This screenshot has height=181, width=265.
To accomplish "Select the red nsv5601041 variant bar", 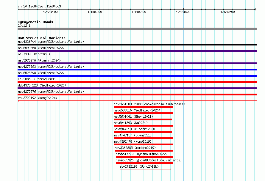I will point(143,119).
